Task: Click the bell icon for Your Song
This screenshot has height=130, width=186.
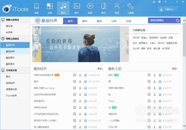Action: (x=86, y=88)
